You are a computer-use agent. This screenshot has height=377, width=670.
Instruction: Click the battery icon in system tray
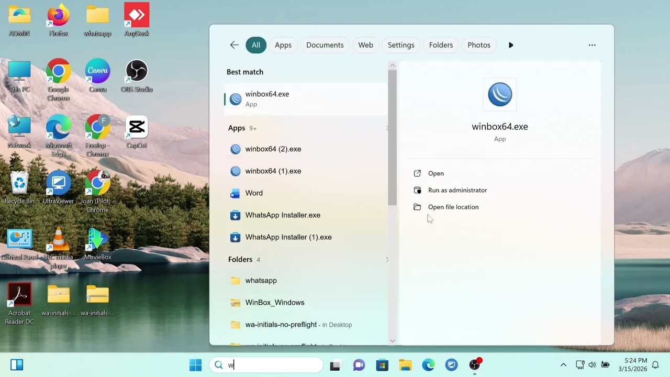click(x=606, y=365)
